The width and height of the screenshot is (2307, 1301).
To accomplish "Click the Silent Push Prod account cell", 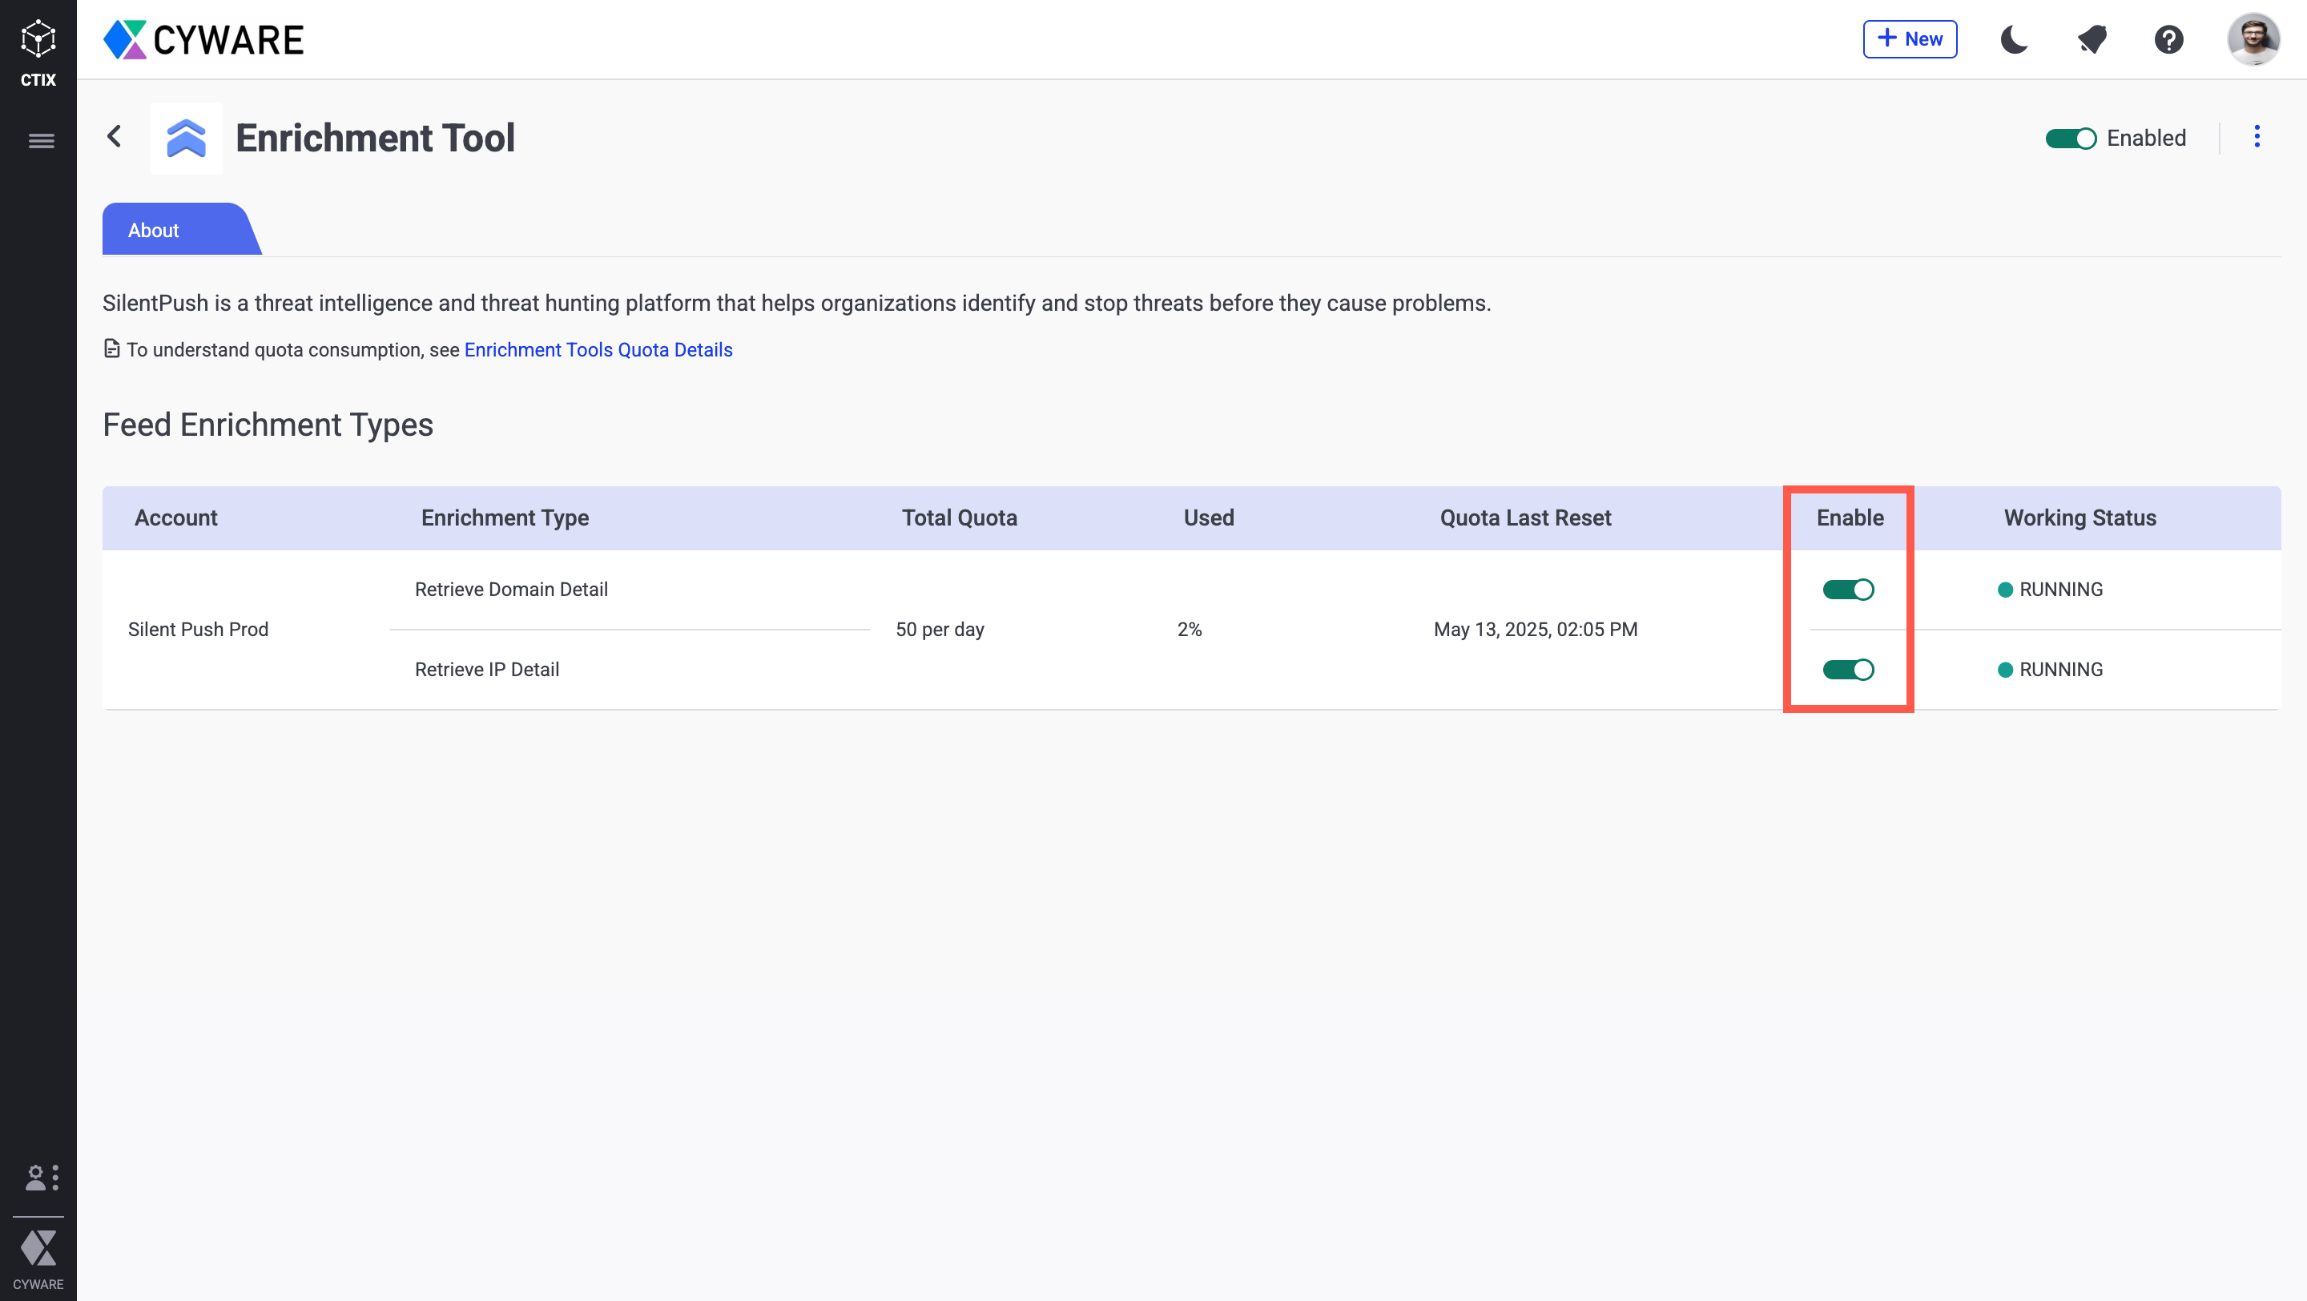I will 198,630.
